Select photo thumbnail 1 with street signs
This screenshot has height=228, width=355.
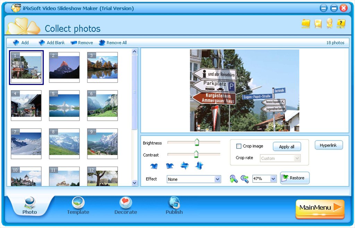coord(26,67)
